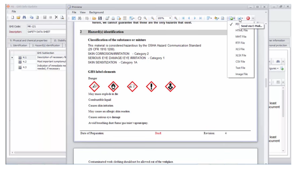Click the New document icon in GHS Info Update toolbar
308x174 pixels.
point(13,17)
